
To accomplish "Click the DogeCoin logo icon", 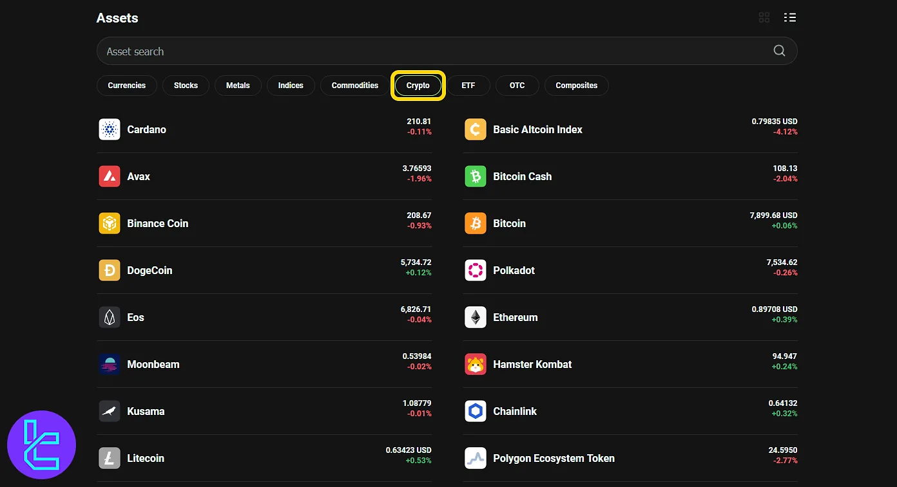I will tap(110, 270).
